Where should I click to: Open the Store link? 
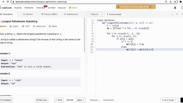pyautogui.click(x=73, y=8)
